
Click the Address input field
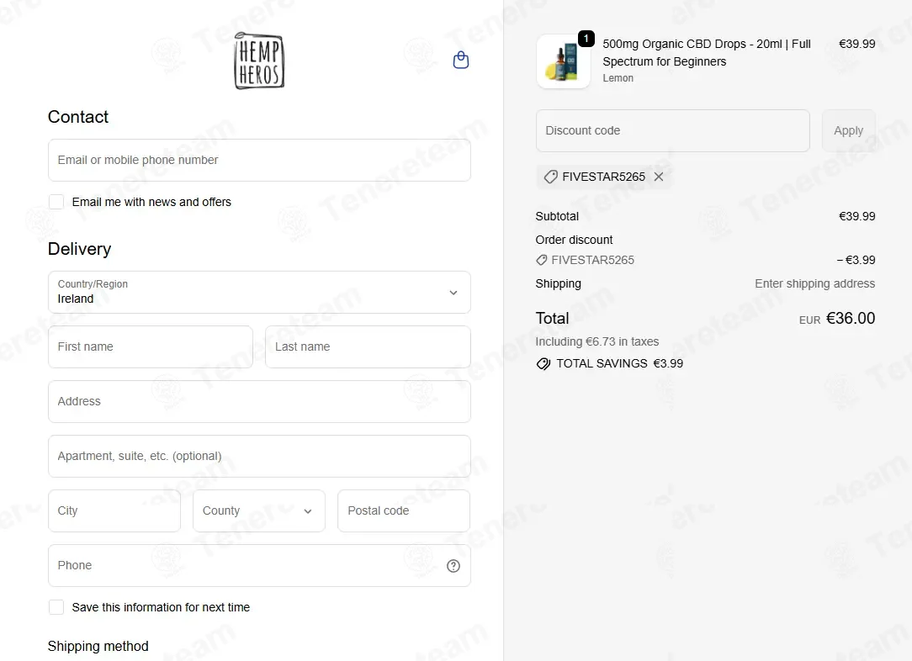coord(259,401)
